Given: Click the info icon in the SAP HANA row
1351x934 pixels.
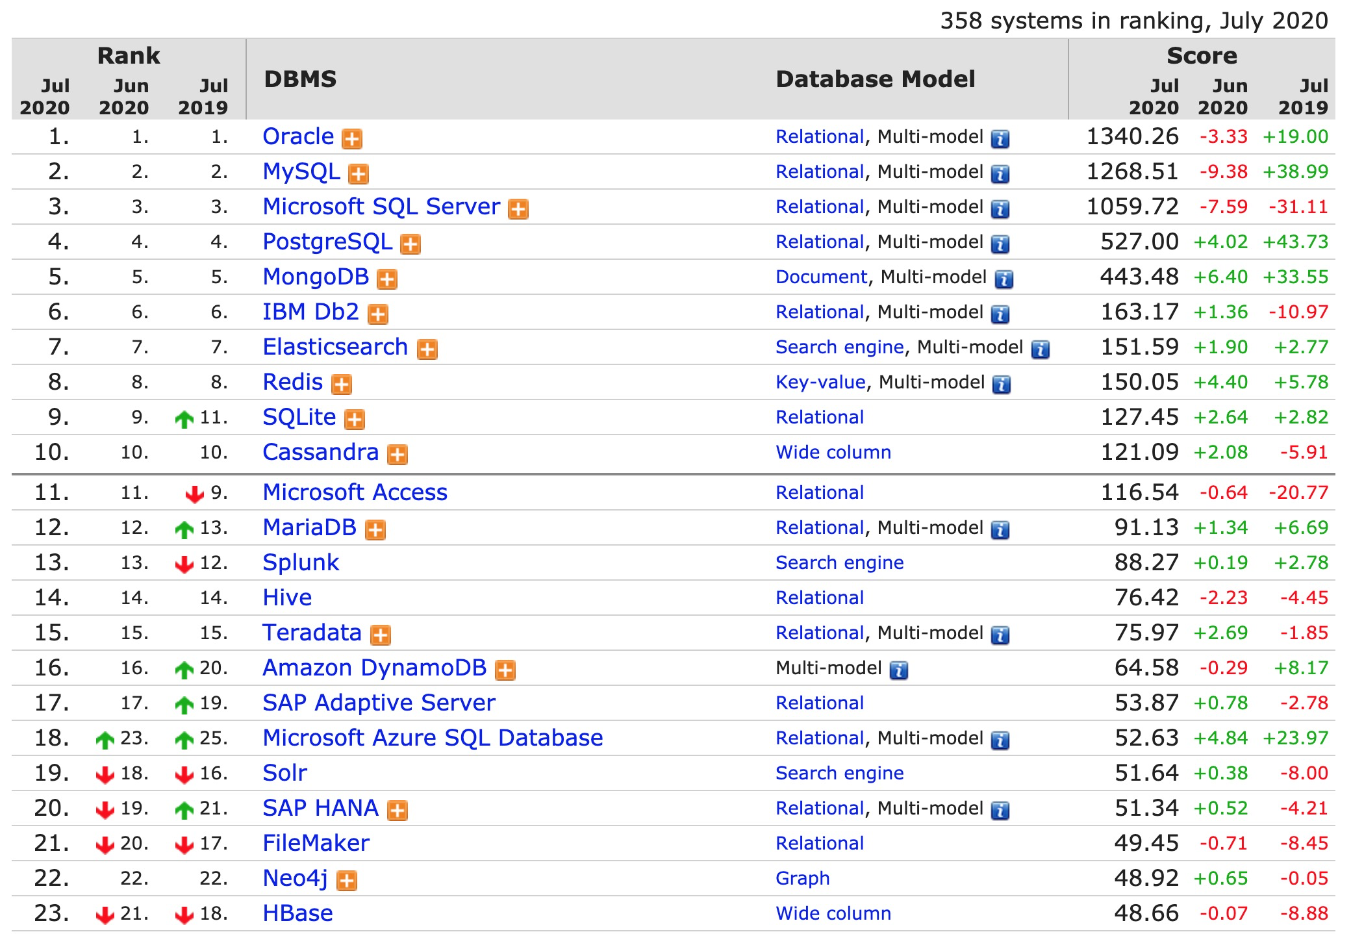Looking at the screenshot, I should coord(1000,810).
